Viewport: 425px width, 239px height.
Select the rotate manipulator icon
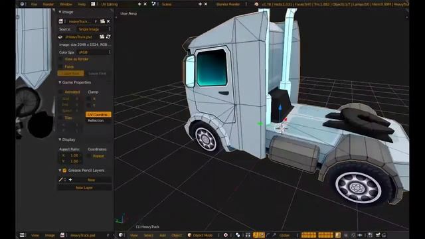click(x=268, y=235)
